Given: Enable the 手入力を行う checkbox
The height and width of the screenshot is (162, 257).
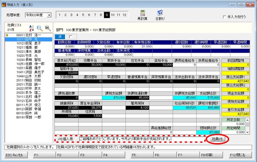Looking at the screenshot, I should (224, 17).
